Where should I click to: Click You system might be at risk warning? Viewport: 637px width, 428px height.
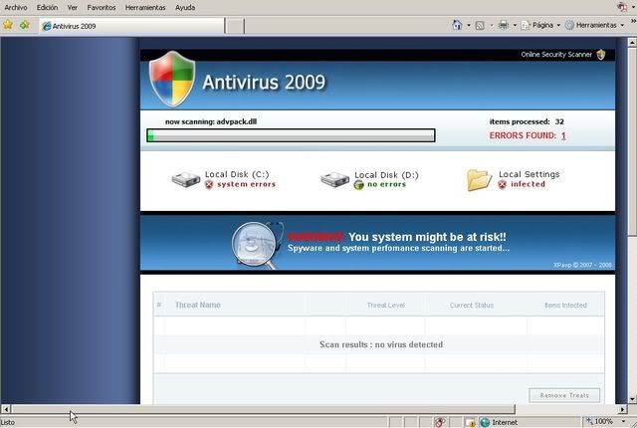pyautogui.click(x=427, y=237)
